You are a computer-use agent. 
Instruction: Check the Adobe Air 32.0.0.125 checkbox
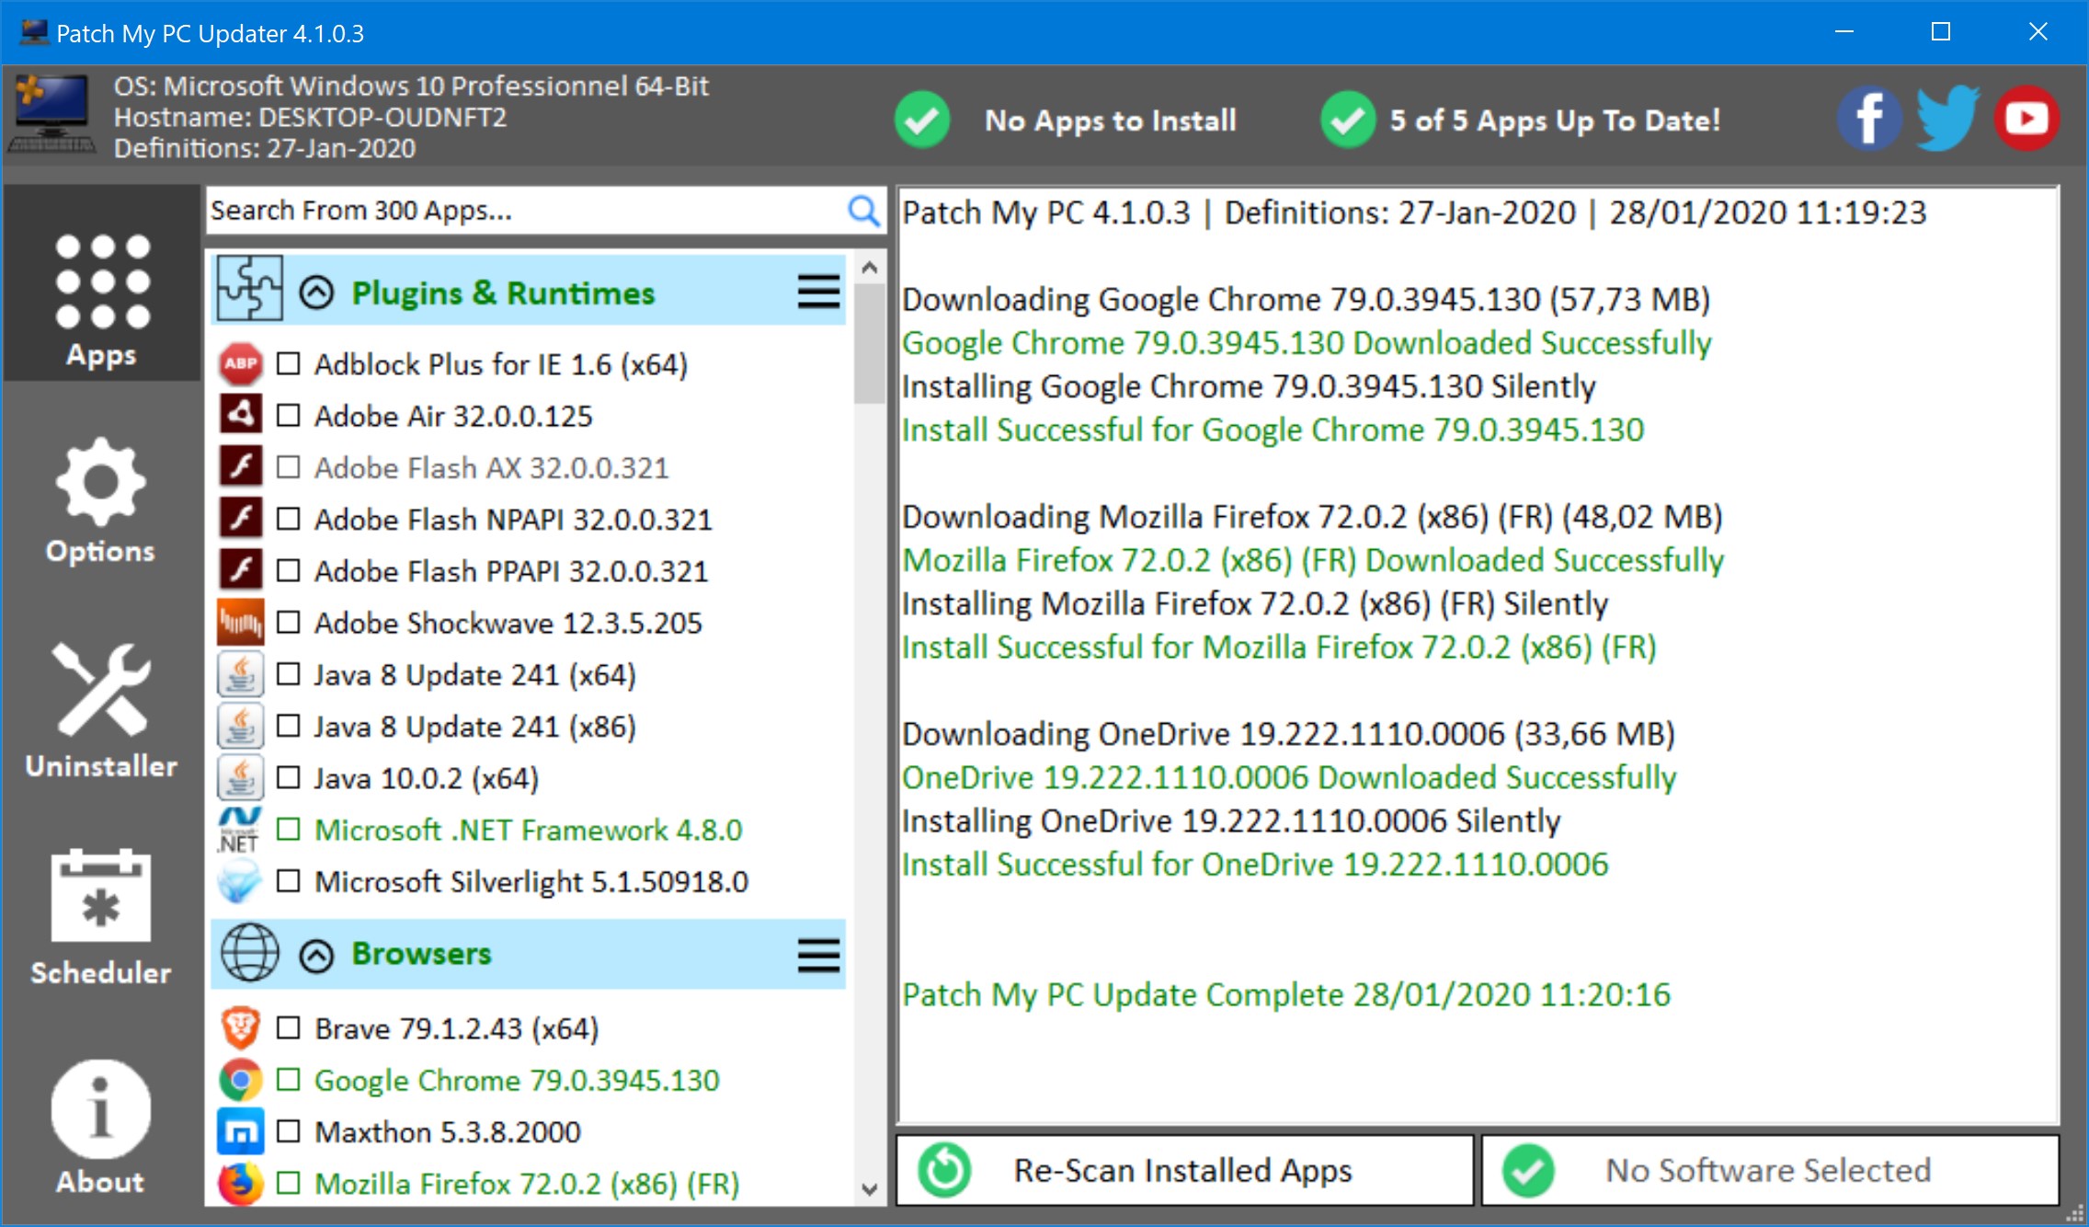tap(289, 416)
